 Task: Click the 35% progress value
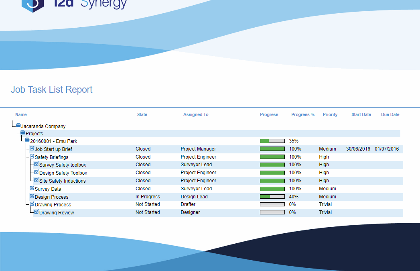pos(294,141)
